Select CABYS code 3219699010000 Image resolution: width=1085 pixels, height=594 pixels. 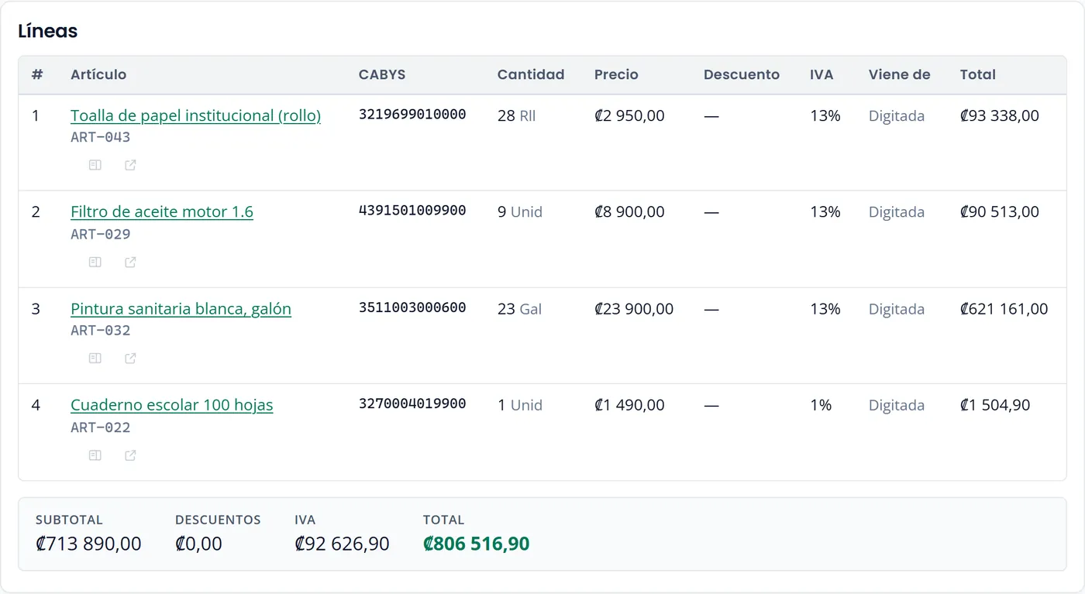(x=412, y=115)
